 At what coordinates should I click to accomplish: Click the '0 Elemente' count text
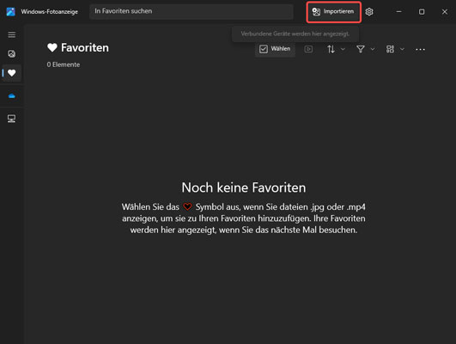coord(64,64)
